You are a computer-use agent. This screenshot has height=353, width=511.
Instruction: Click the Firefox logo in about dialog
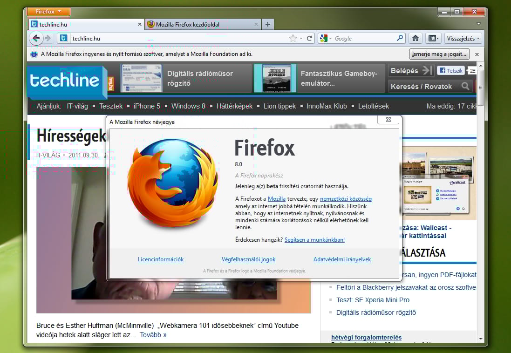[173, 184]
